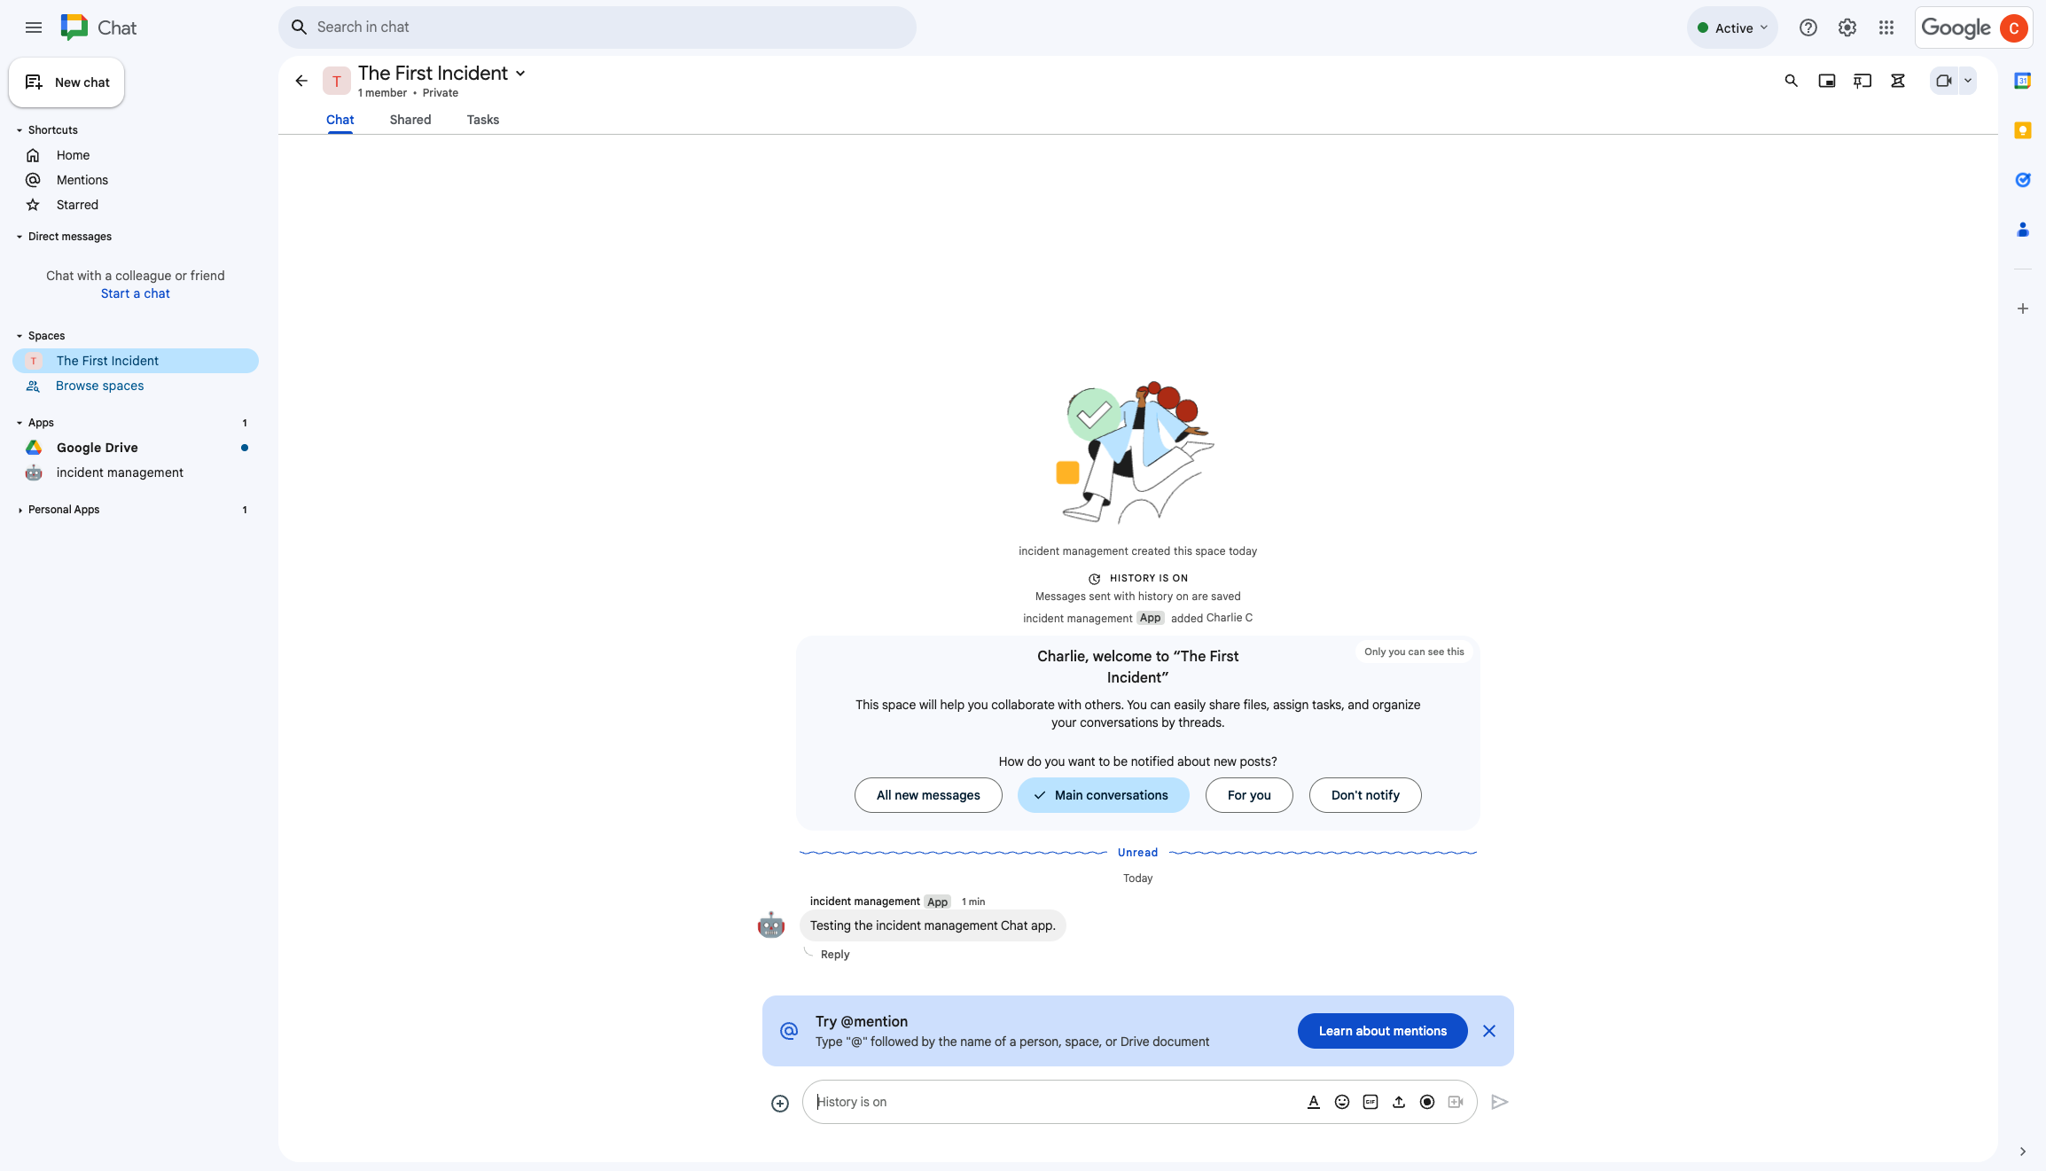Toggle conversation history with the hourglass icon

pos(1897,80)
